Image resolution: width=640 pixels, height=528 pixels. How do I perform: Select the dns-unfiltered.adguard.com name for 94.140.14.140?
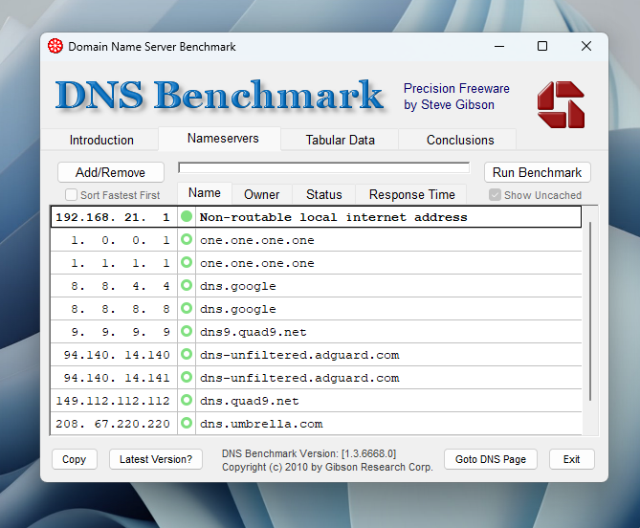[299, 355]
